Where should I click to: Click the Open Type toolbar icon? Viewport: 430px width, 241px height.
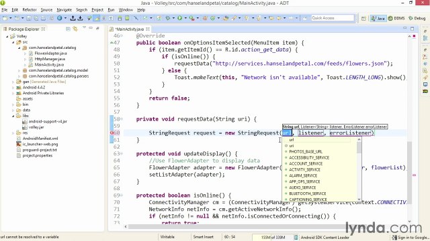[x=226, y=18]
